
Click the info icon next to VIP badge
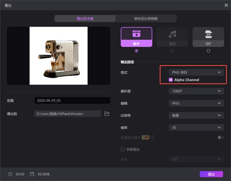[153, 138]
